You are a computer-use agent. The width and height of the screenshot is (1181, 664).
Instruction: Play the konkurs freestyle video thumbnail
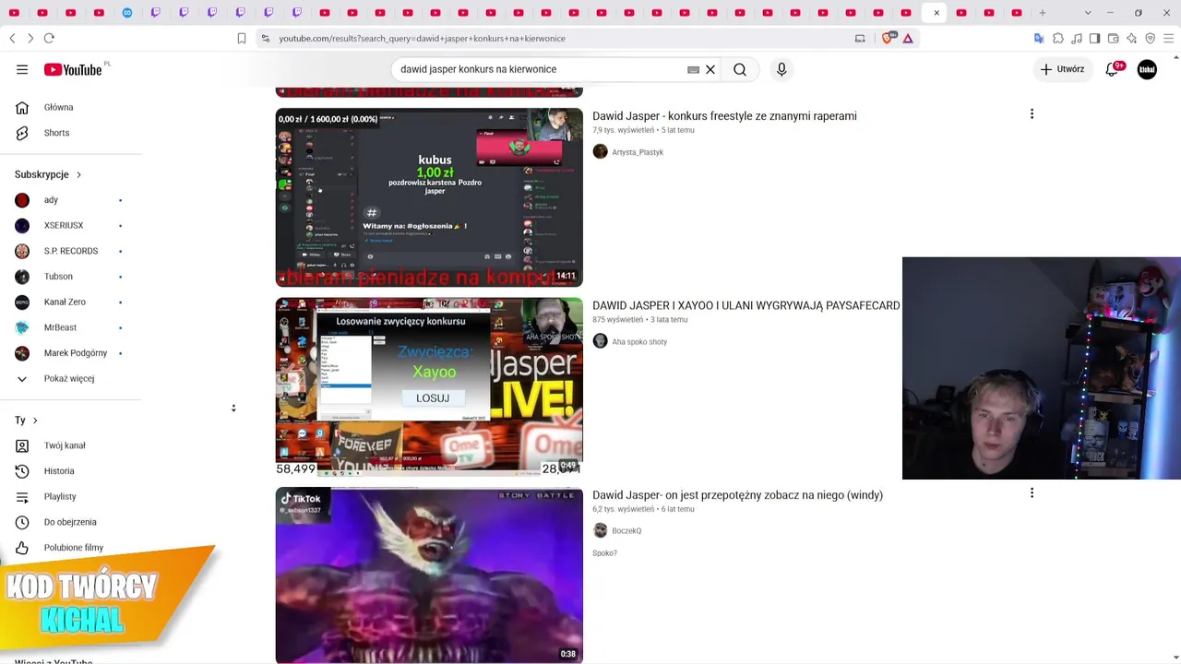[429, 197]
